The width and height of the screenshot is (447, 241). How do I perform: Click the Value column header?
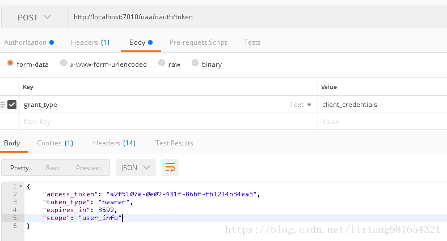coord(328,87)
